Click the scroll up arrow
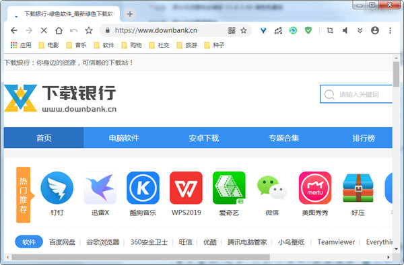 pyautogui.click(x=397, y=58)
